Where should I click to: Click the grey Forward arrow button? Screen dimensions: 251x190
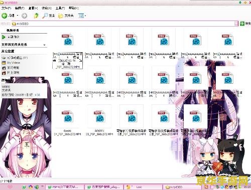(24, 16)
